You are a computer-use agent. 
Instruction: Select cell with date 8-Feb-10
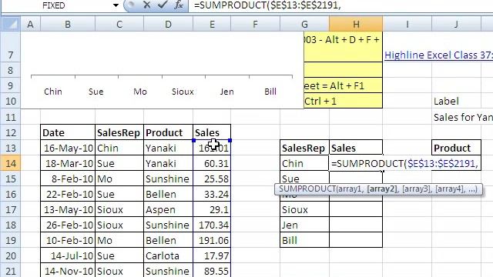[x=68, y=179]
